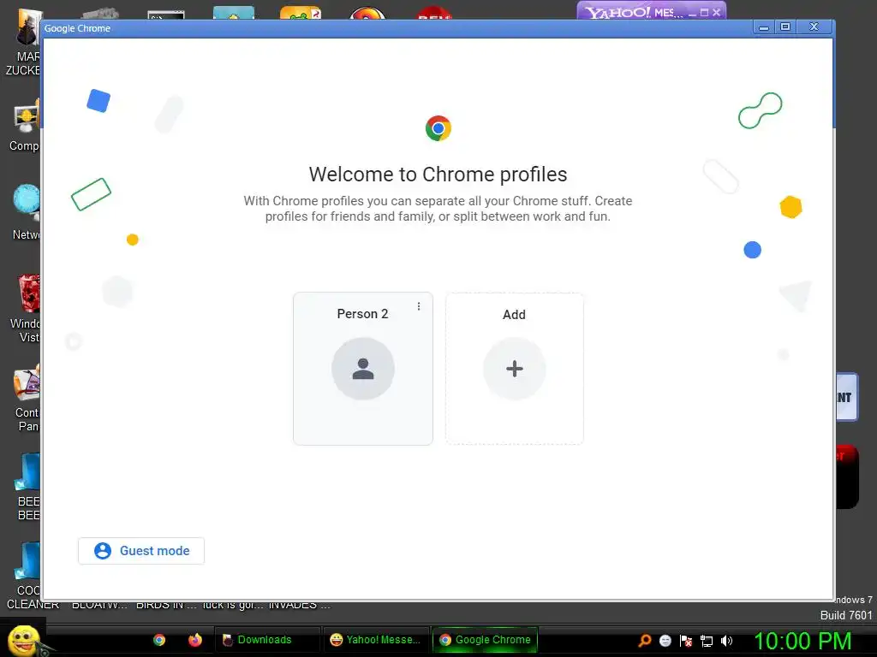The width and height of the screenshot is (877, 657).
Task: Close the Google Chrome profile window
Action: coord(814,27)
